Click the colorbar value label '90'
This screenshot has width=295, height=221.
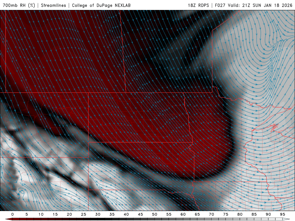(268, 214)
